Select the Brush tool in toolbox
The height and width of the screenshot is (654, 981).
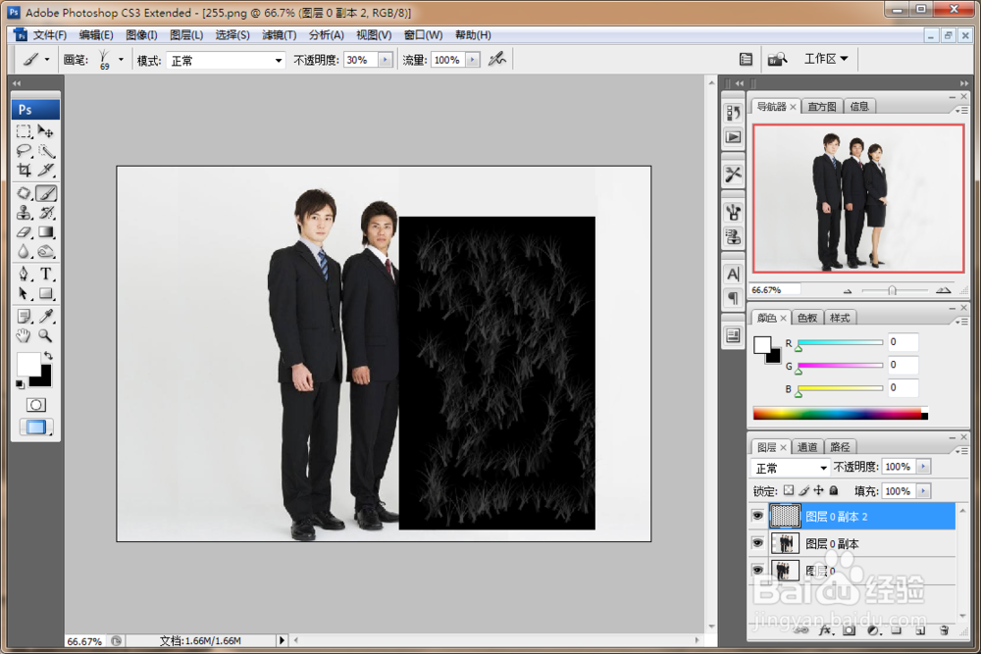pyautogui.click(x=46, y=193)
